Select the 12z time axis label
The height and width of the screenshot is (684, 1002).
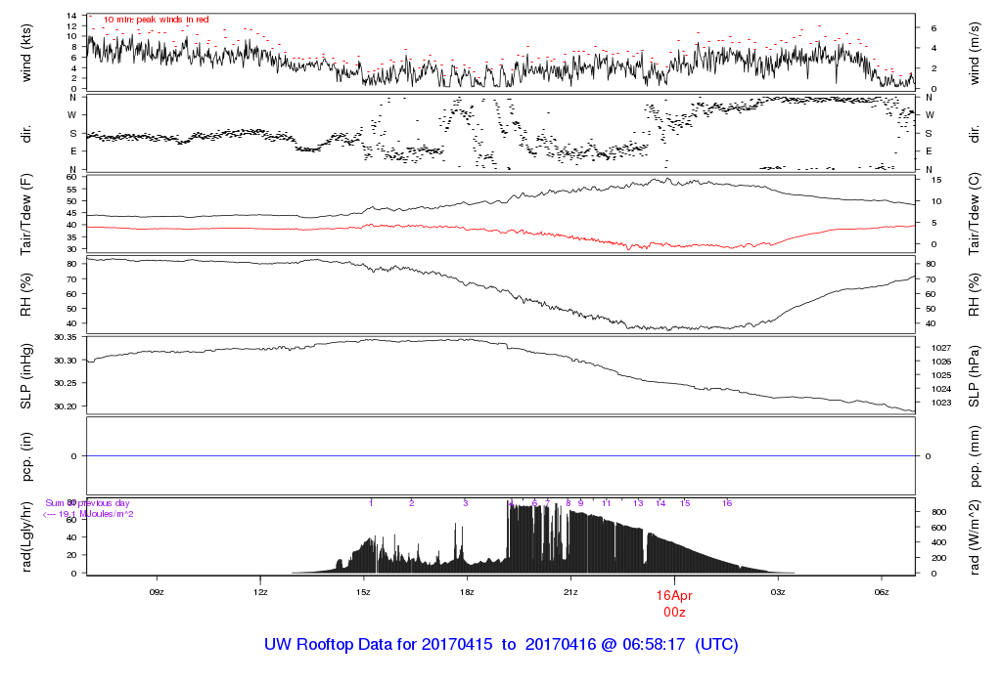[260, 592]
